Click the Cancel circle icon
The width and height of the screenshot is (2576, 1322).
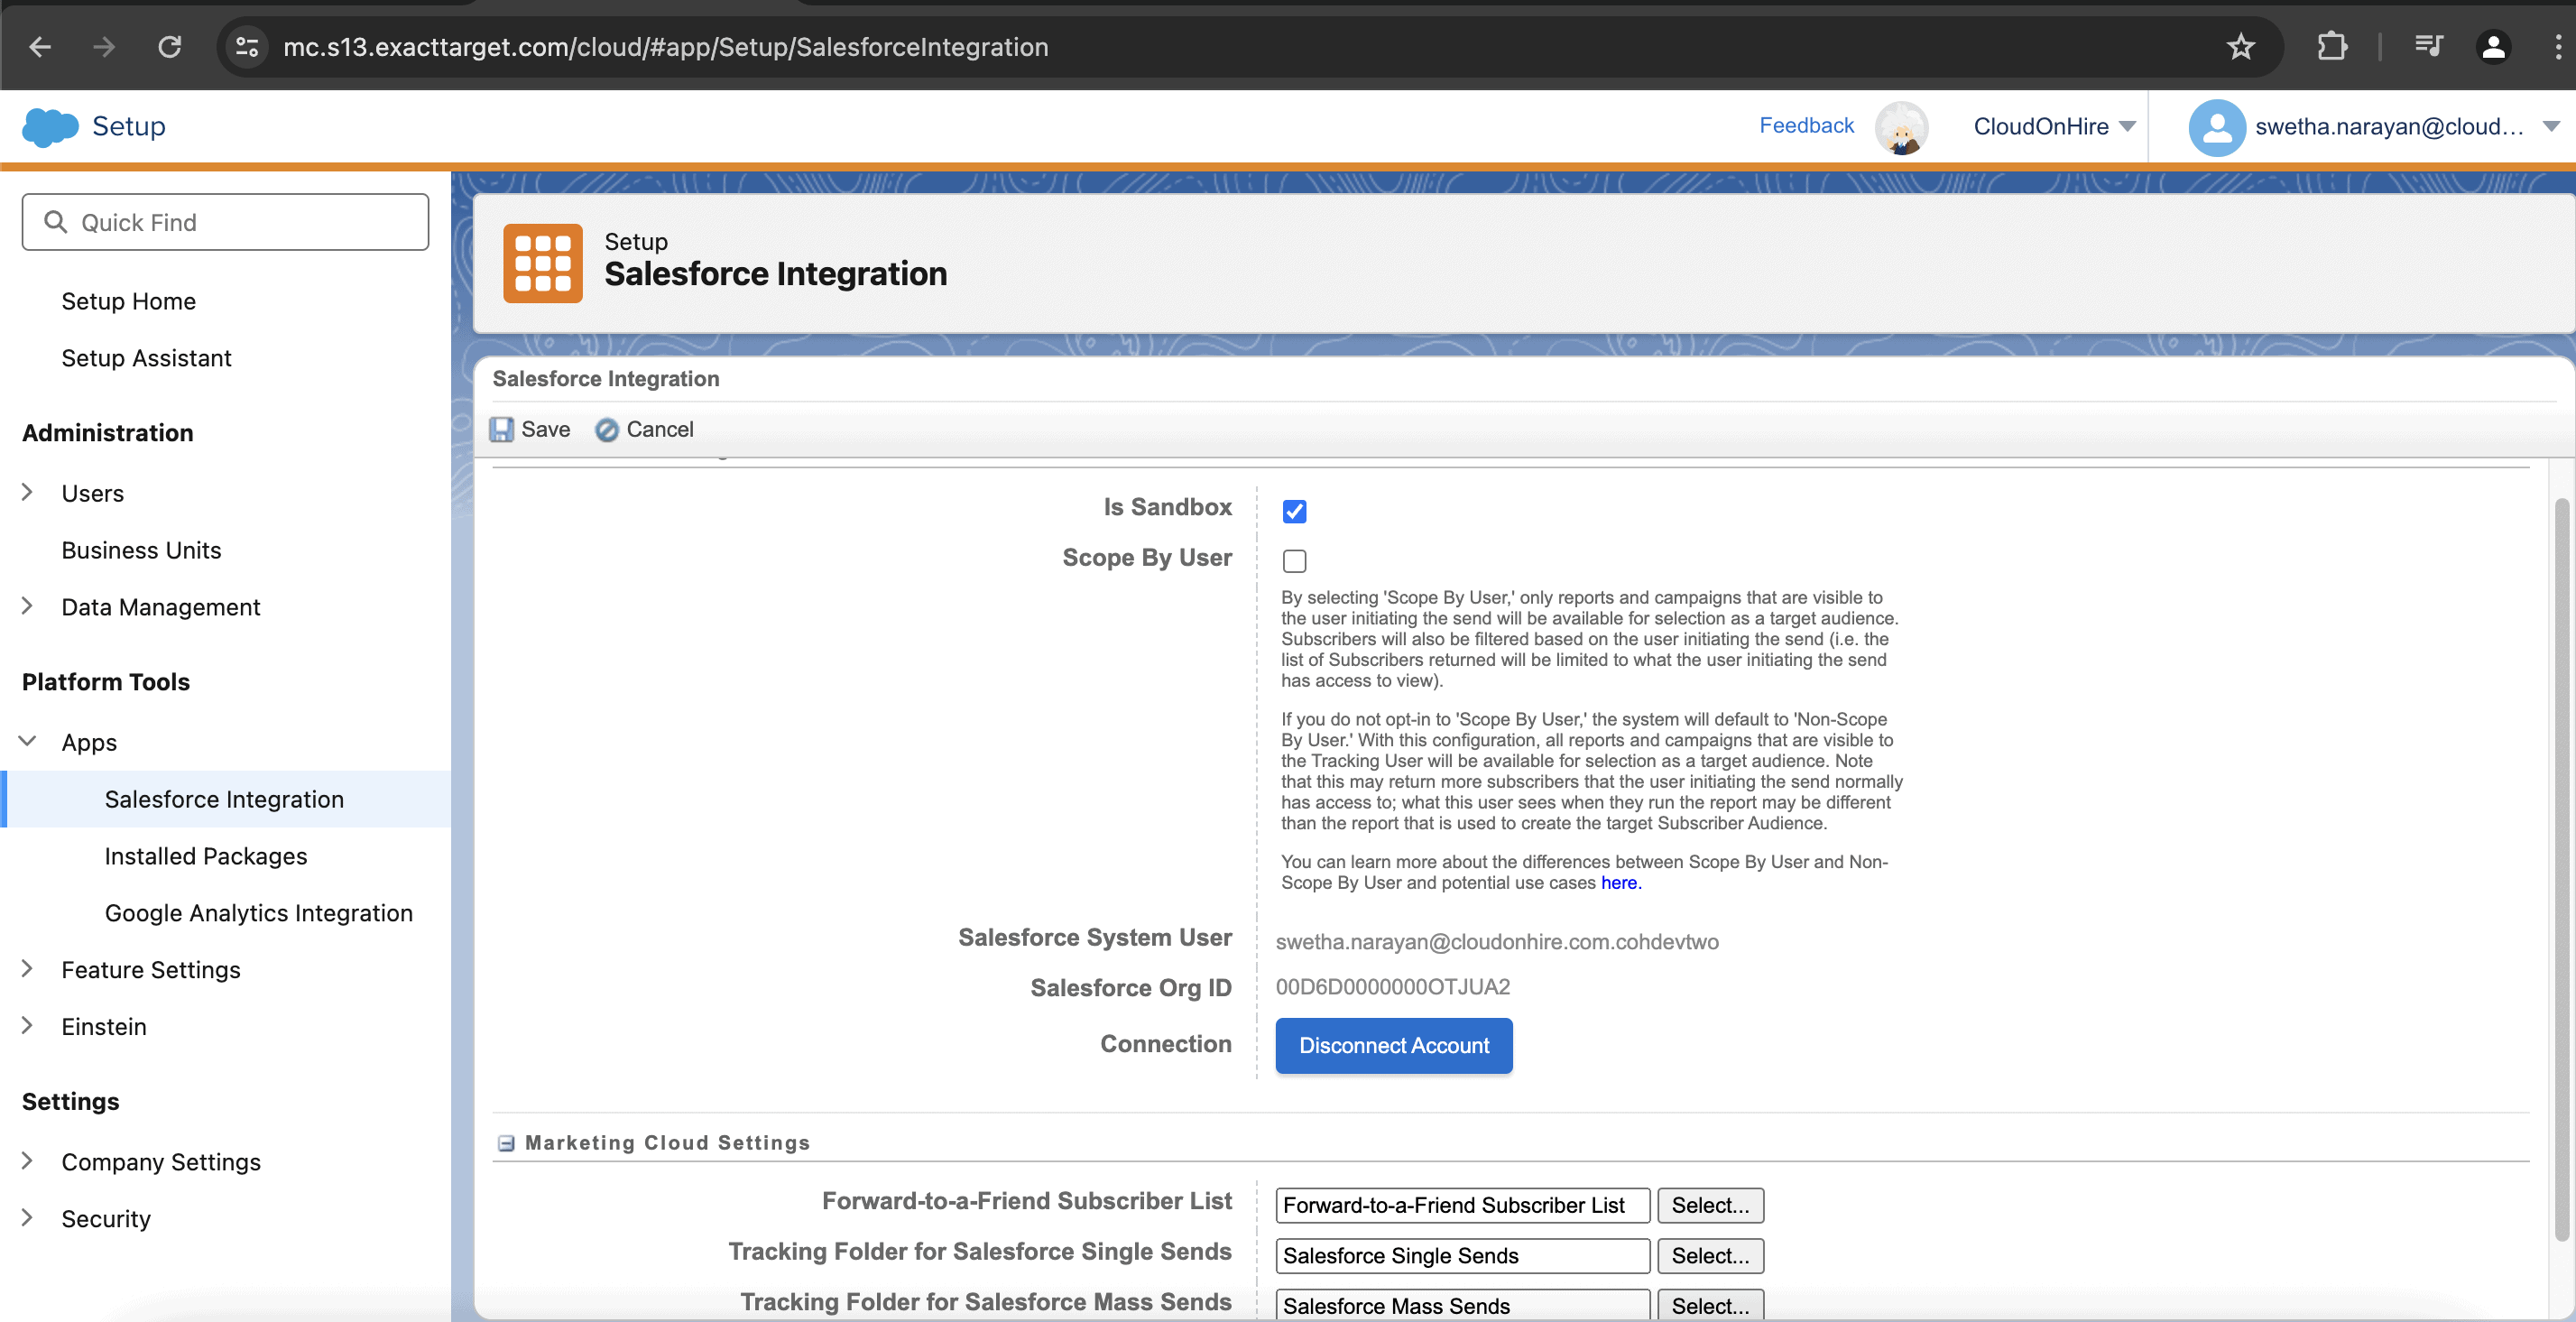tap(606, 430)
